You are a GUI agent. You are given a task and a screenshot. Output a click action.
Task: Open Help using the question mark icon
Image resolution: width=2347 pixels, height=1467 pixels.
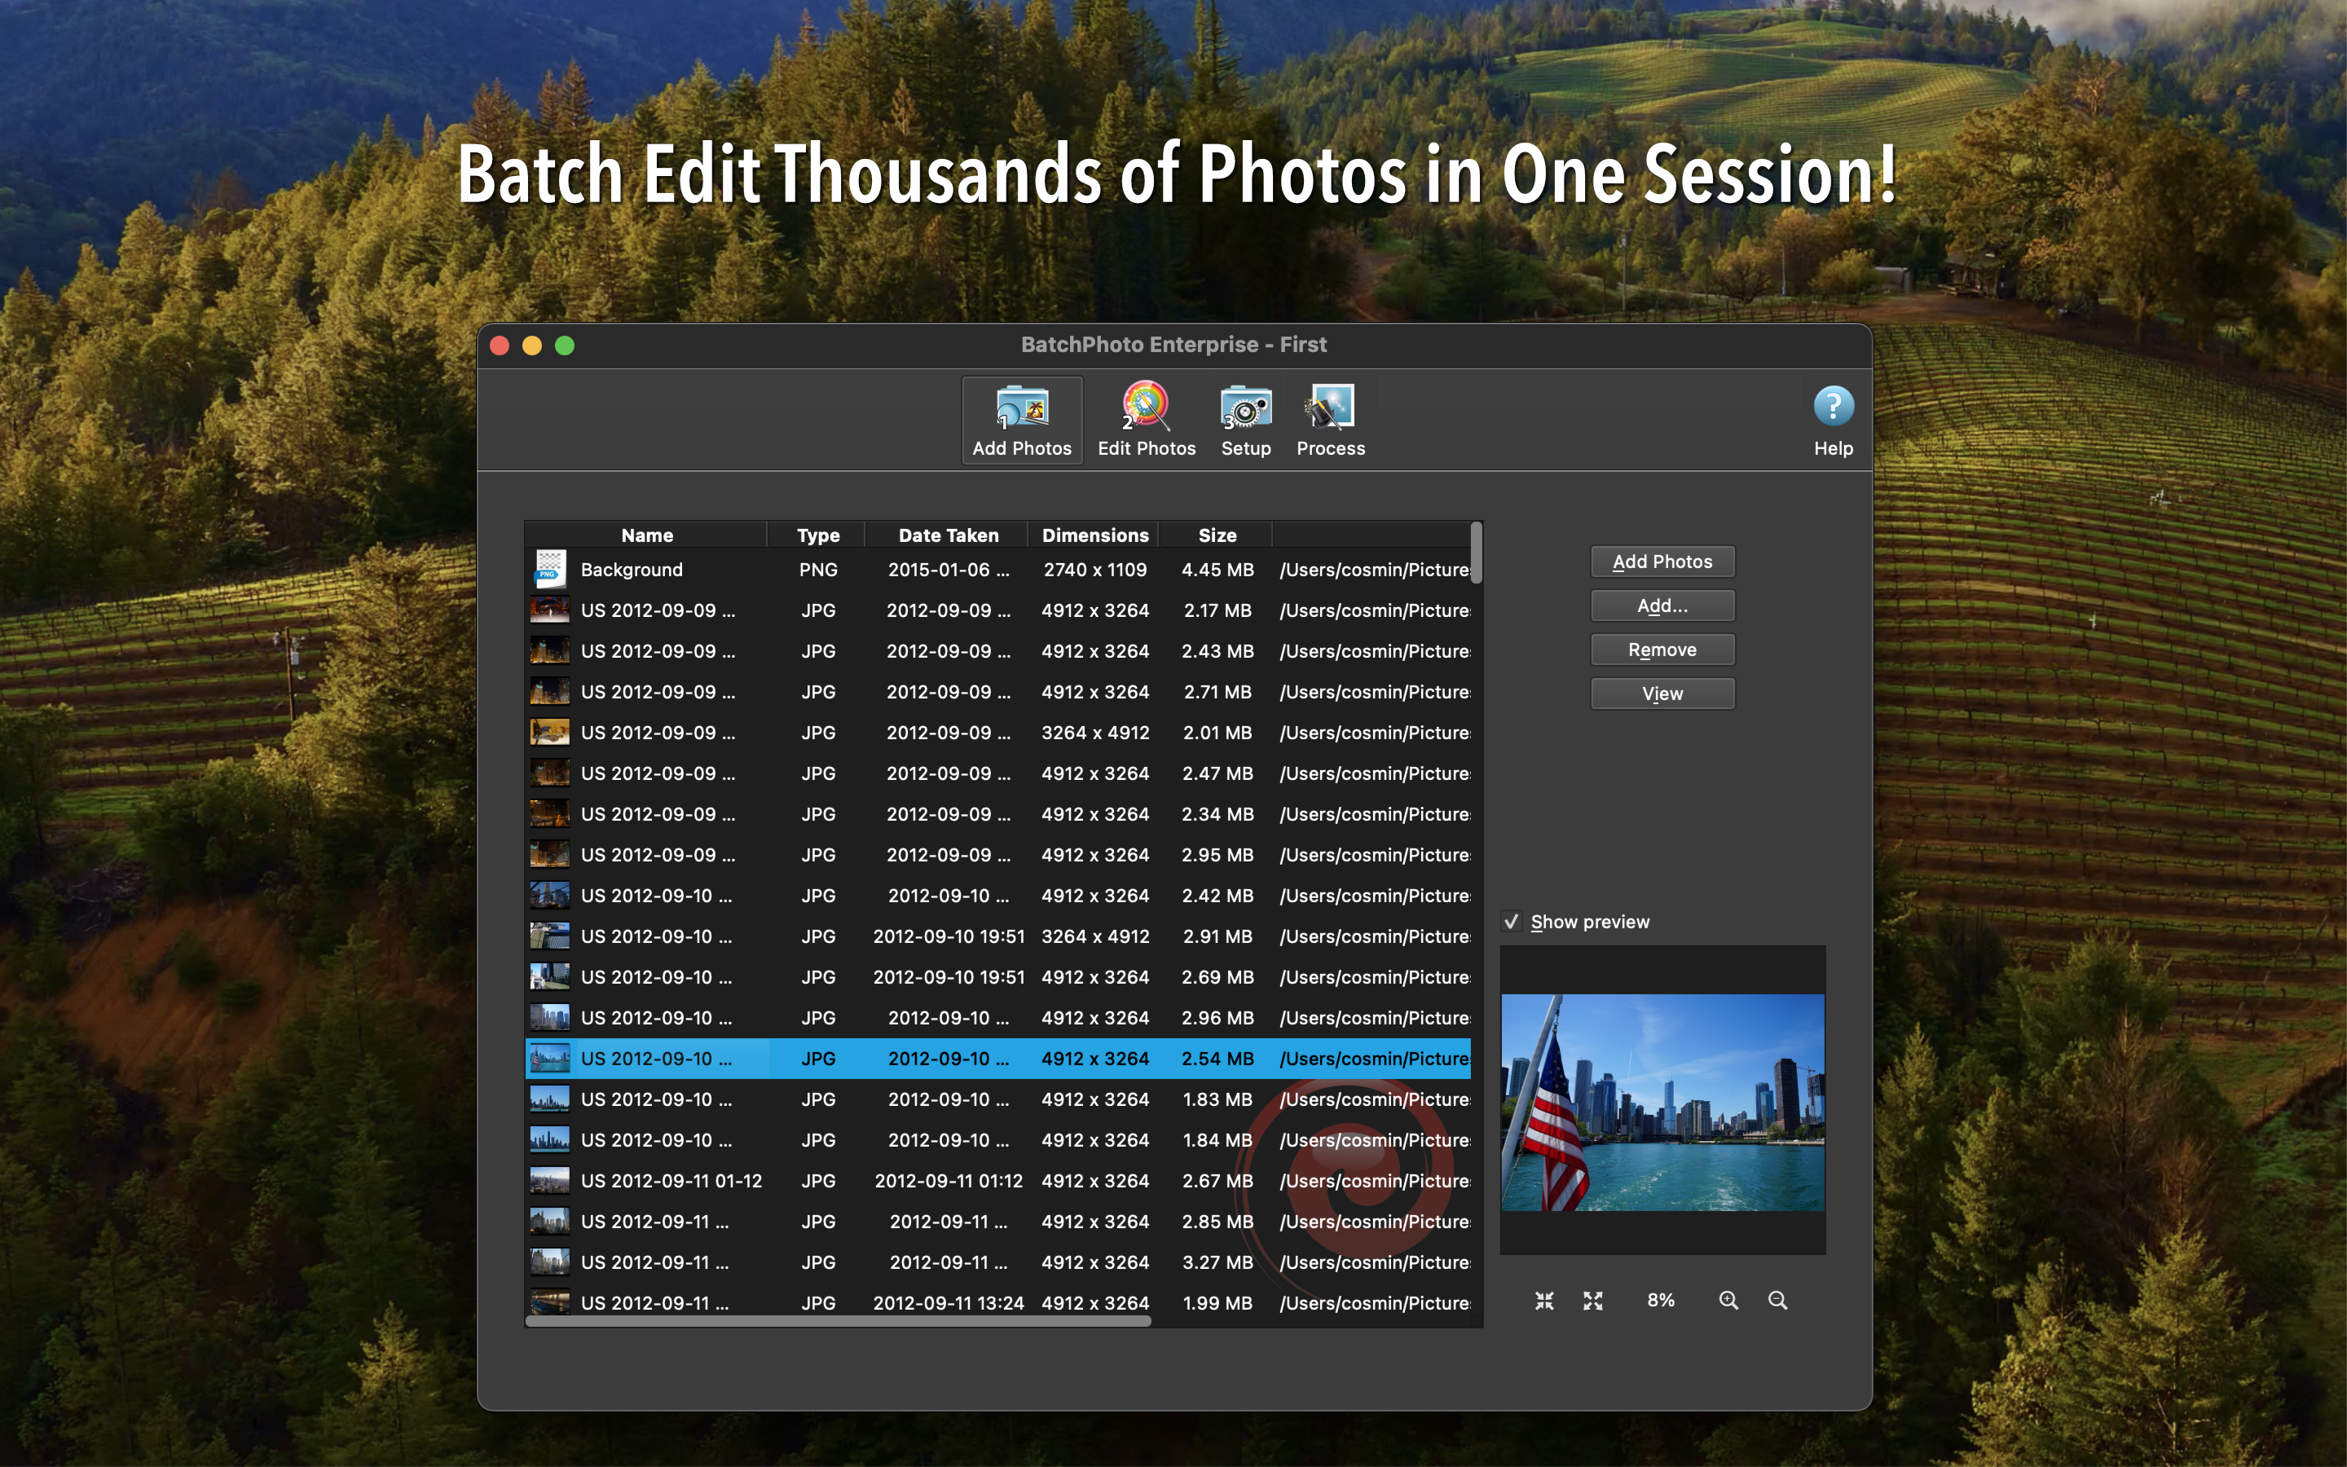point(1832,407)
